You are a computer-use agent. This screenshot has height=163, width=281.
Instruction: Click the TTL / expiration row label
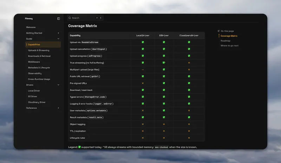coord(78,131)
